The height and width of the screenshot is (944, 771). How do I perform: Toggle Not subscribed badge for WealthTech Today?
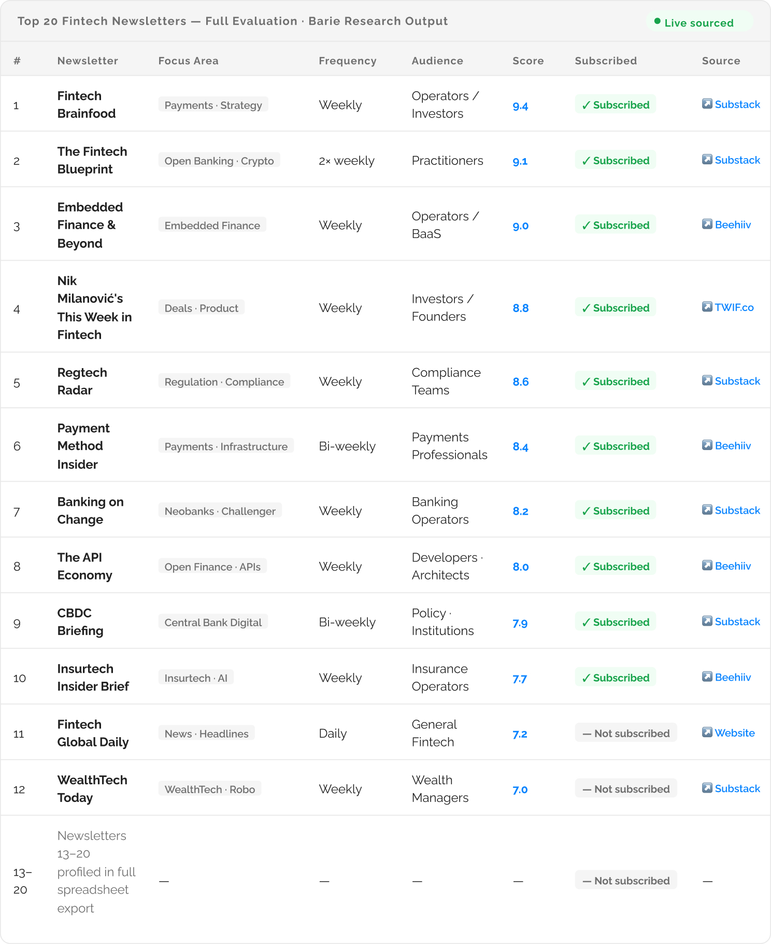625,789
